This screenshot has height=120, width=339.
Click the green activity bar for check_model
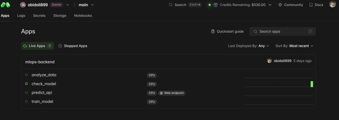click(312, 84)
